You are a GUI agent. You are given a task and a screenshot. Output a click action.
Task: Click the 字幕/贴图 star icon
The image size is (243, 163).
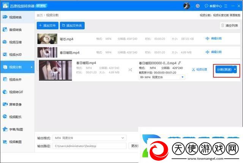click(x=5, y=129)
